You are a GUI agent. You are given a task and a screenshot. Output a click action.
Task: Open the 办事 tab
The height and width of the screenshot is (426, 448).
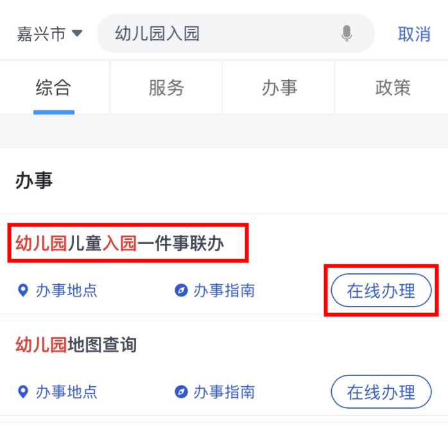(x=279, y=88)
